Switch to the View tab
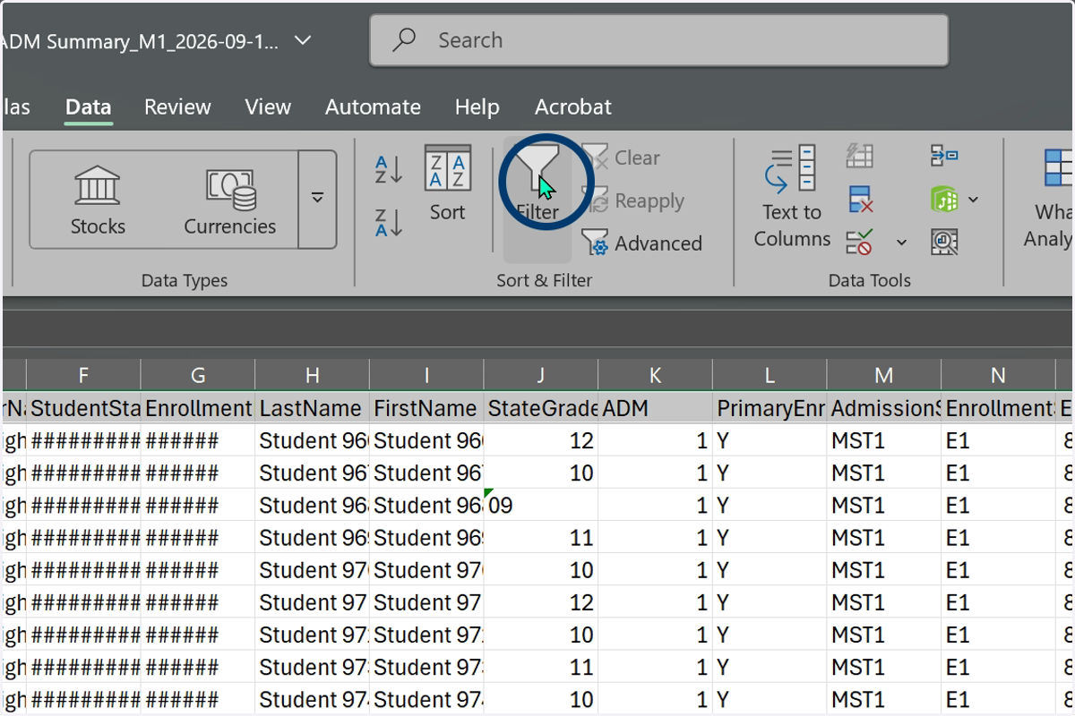This screenshot has width=1075, height=716. [x=268, y=107]
